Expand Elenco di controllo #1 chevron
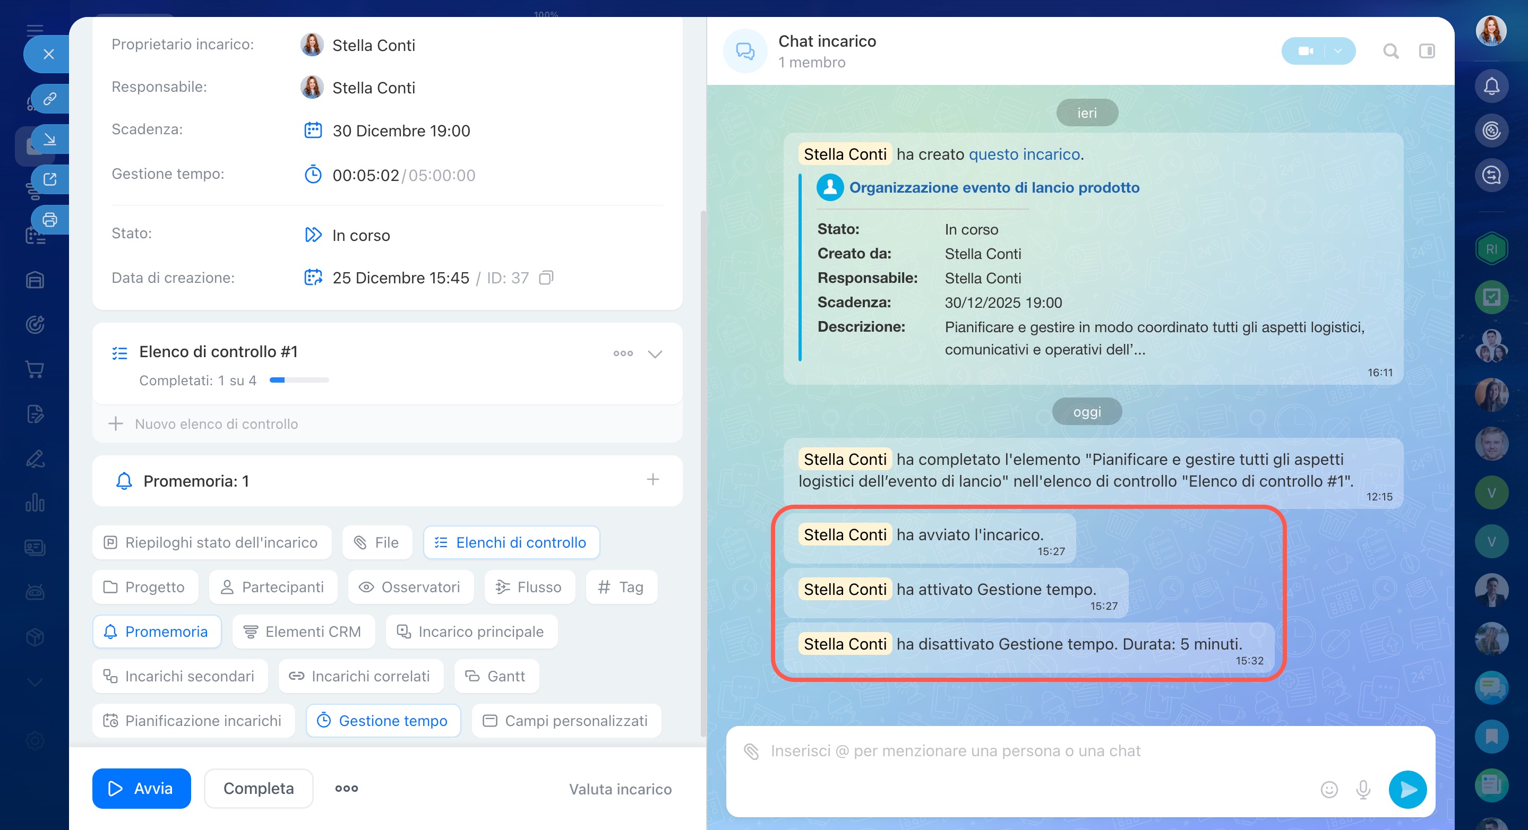 click(x=655, y=354)
